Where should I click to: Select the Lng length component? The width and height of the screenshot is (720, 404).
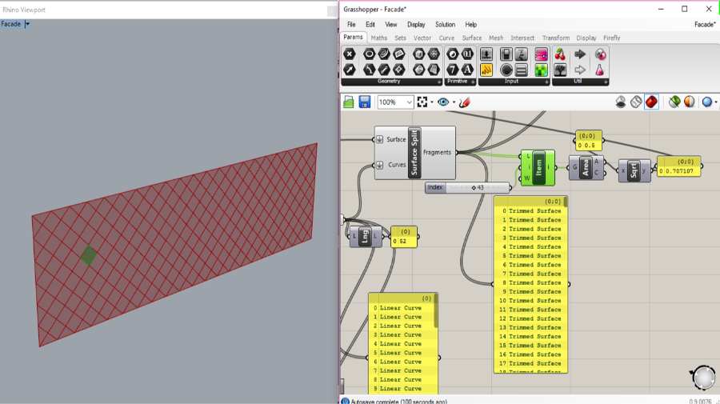tap(365, 237)
